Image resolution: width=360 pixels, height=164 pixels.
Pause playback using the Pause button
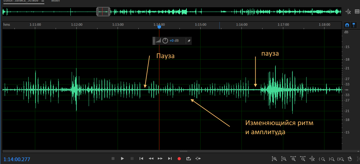pyautogui.click(x=132, y=158)
